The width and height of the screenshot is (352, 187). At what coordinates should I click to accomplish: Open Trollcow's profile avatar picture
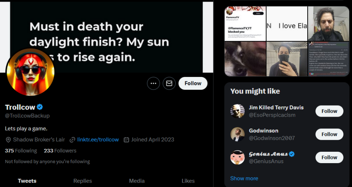30,72
